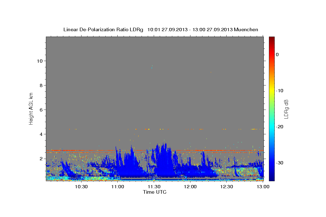Click the cyan section of the colorbar
The image size is (326, 217).
click(272, 126)
